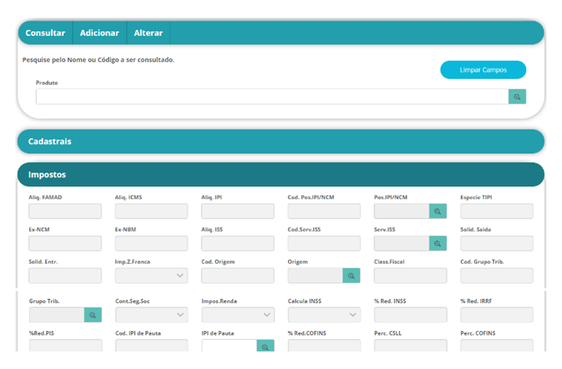The image size is (562, 369).
Task: Click the Class.Fiscal input field
Action: coord(410,275)
